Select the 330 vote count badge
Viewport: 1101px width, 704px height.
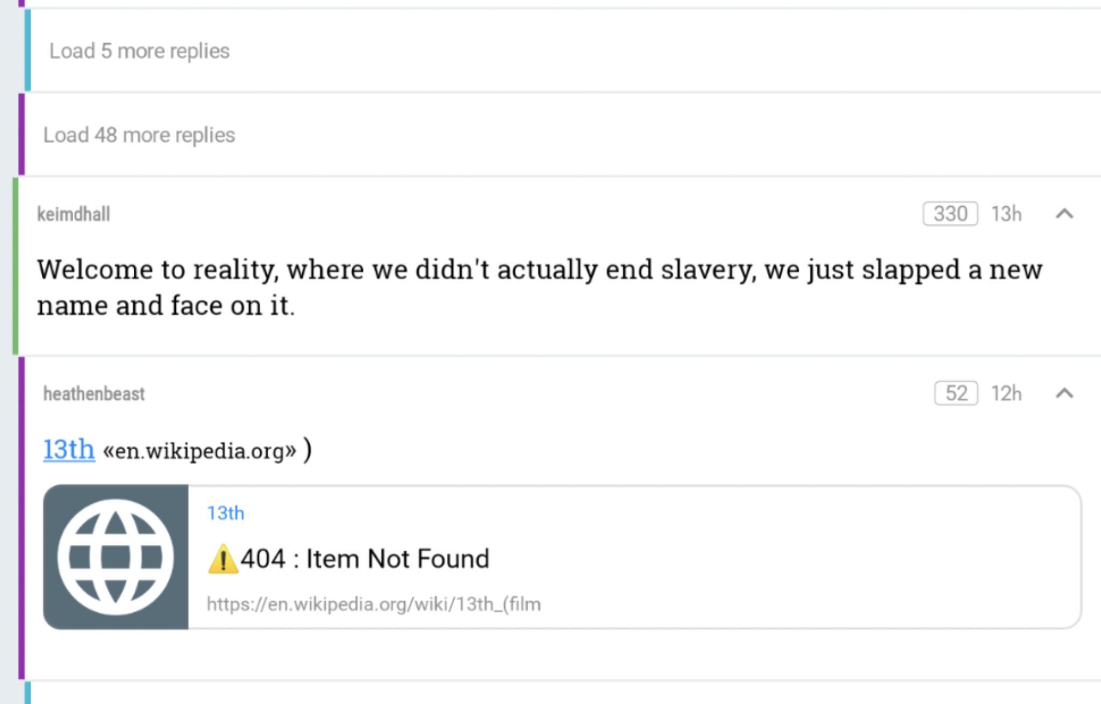coord(949,213)
